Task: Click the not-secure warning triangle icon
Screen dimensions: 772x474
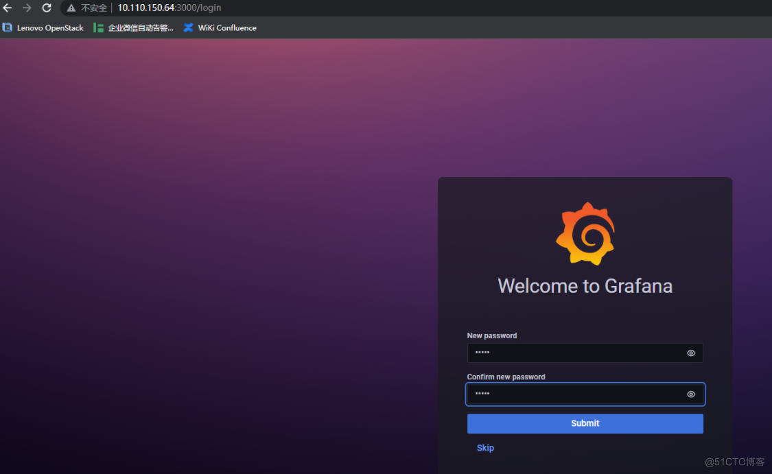Action: point(71,8)
